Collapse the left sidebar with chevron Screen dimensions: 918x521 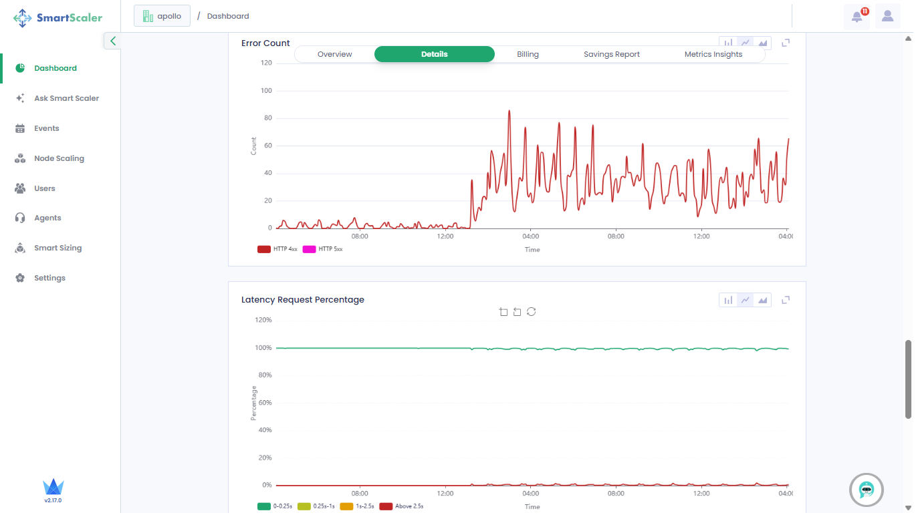[112, 41]
